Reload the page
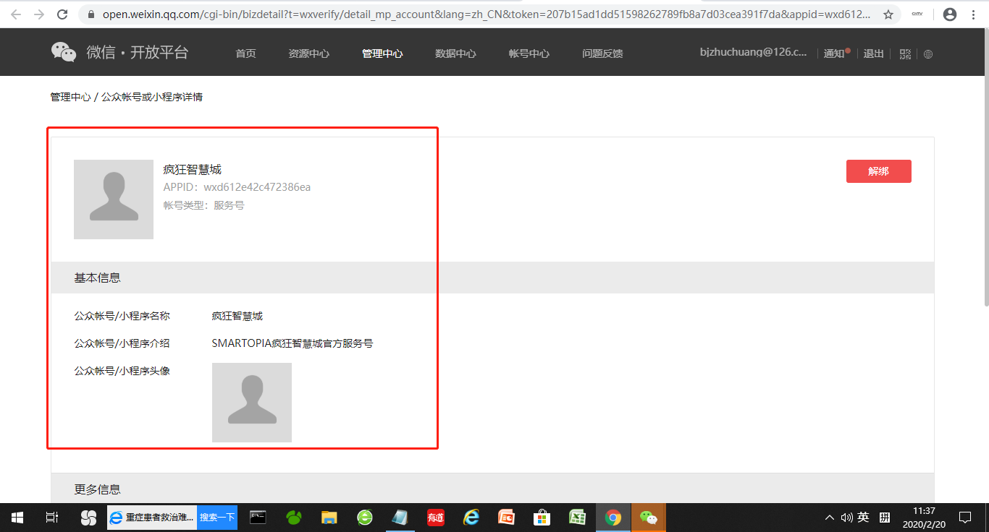Image resolution: width=989 pixels, height=532 pixels. [x=62, y=14]
